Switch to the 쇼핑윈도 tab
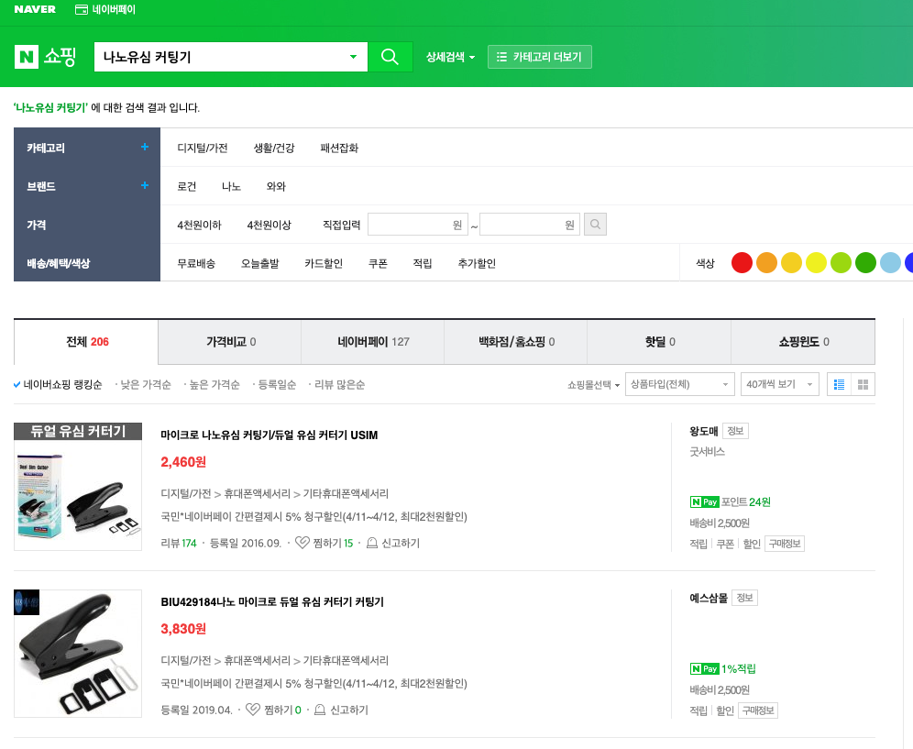This screenshot has height=749, width=913. 803,342
